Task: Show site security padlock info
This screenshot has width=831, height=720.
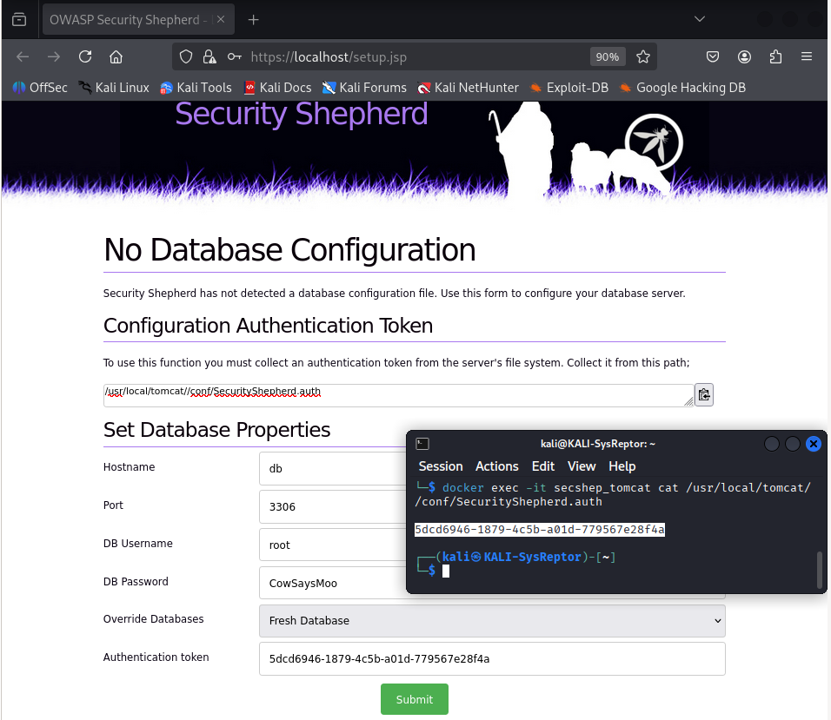Action: (x=209, y=56)
